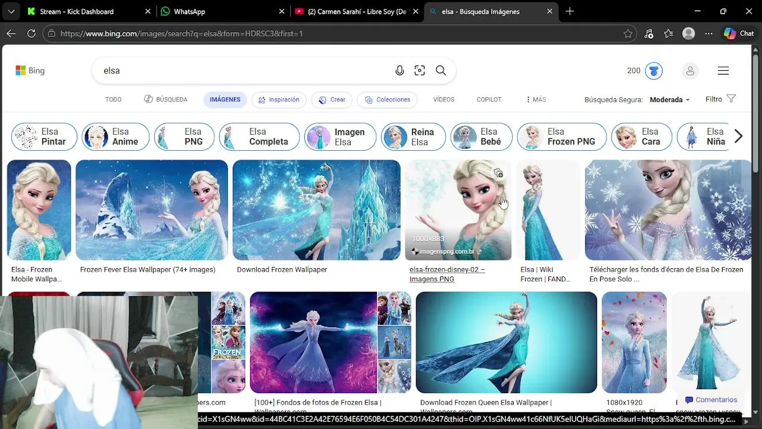Screen dimensions: 762x429
Task: Open the Copilot Chat button
Action: click(x=739, y=34)
